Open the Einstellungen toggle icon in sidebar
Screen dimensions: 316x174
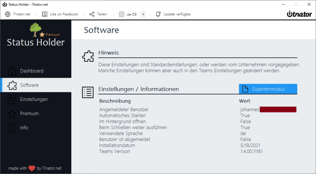(12, 99)
